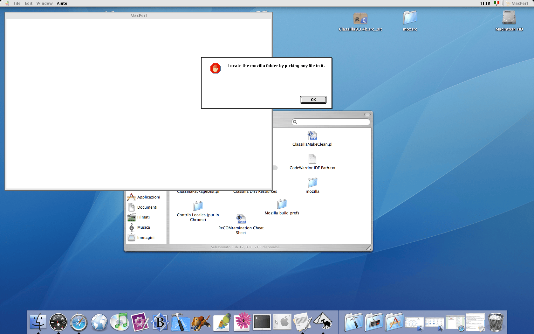Click the Finder window resize grip
This screenshot has width=534, height=334.
pyautogui.click(x=369, y=247)
